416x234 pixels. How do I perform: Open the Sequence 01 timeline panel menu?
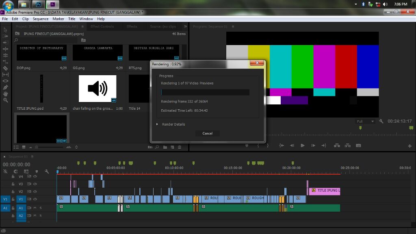(32, 156)
